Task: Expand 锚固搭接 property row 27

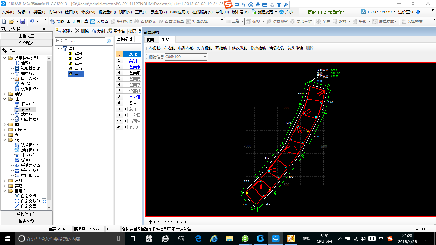Action: click(125, 121)
